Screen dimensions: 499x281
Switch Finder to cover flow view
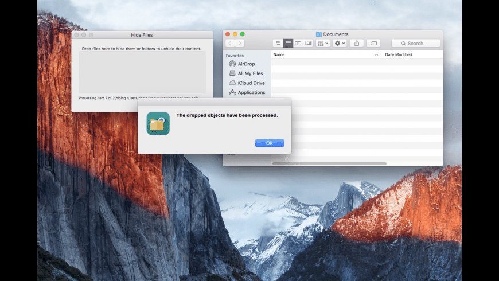point(308,43)
